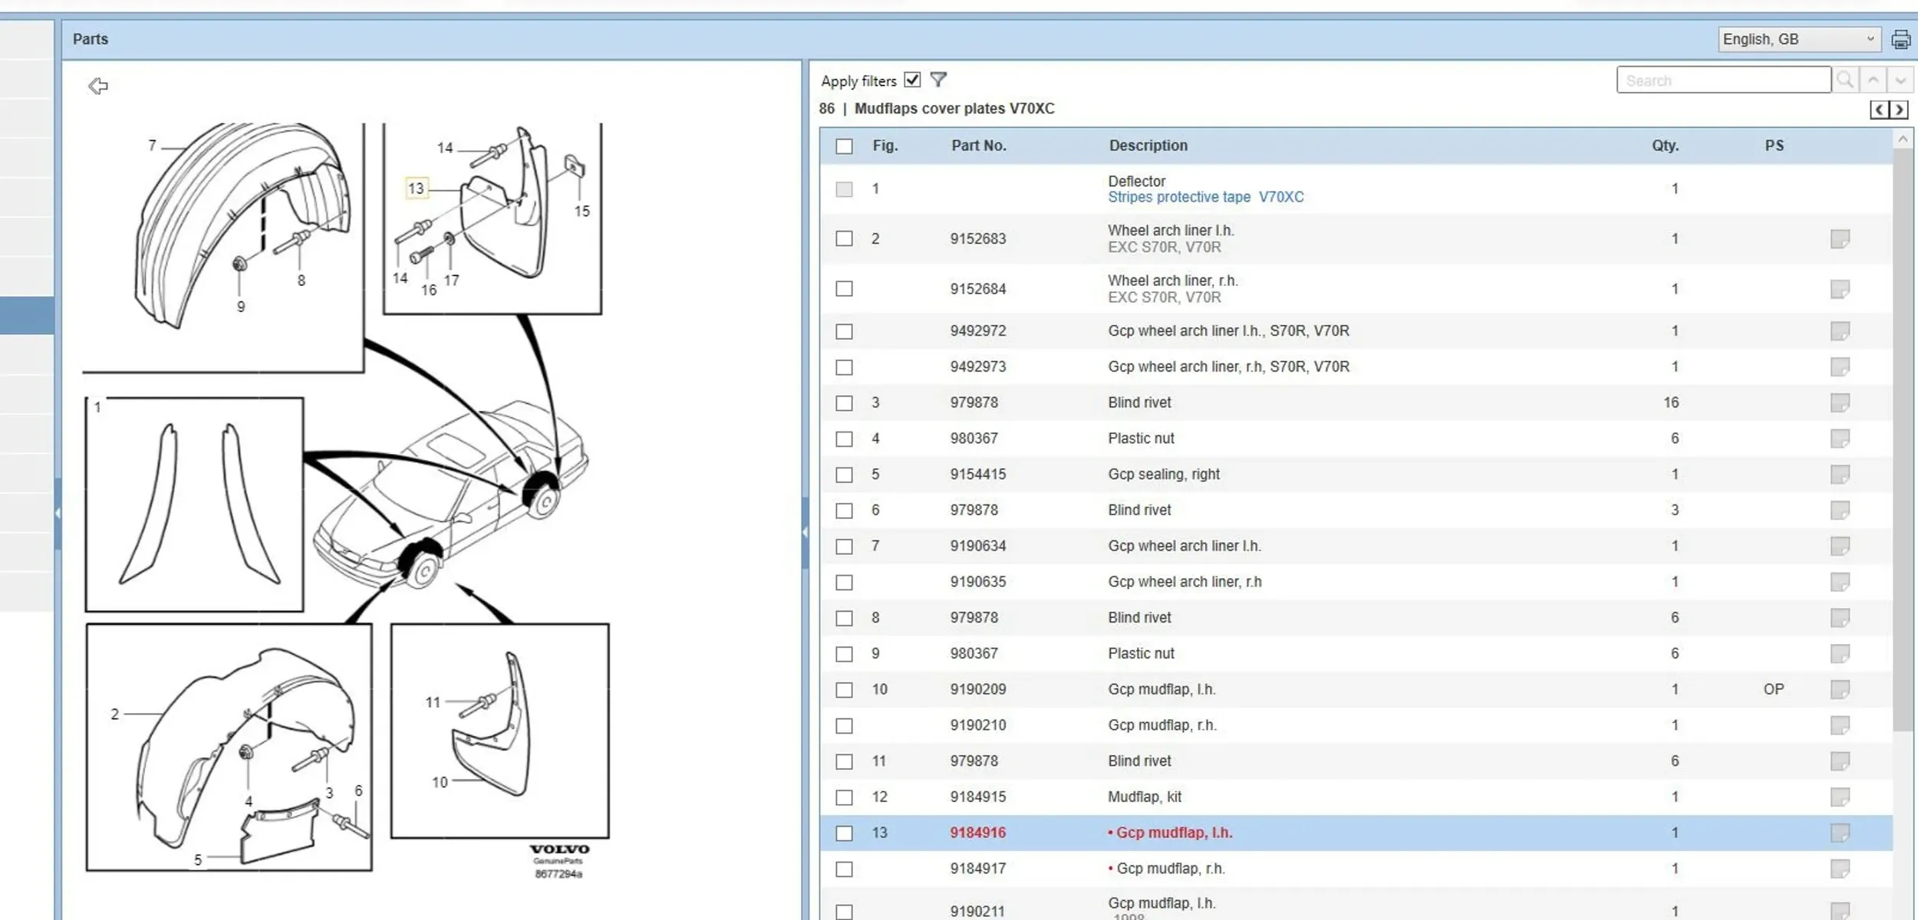The height and width of the screenshot is (920, 1918).
Task: Click the print icon
Action: tap(1900, 40)
